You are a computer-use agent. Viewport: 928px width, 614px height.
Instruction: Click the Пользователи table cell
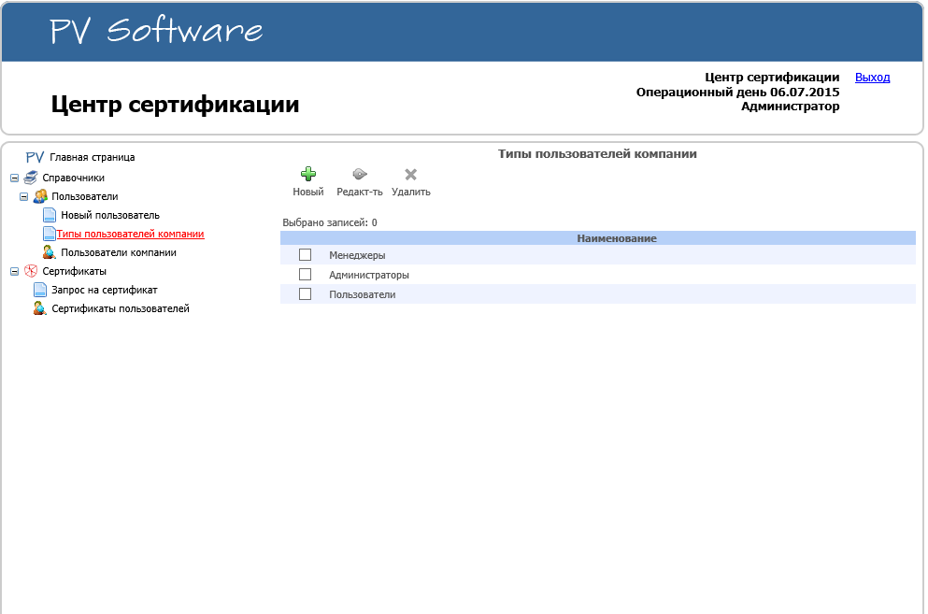tap(363, 294)
